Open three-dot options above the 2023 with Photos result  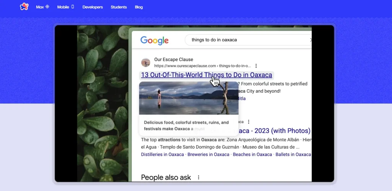point(248,122)
